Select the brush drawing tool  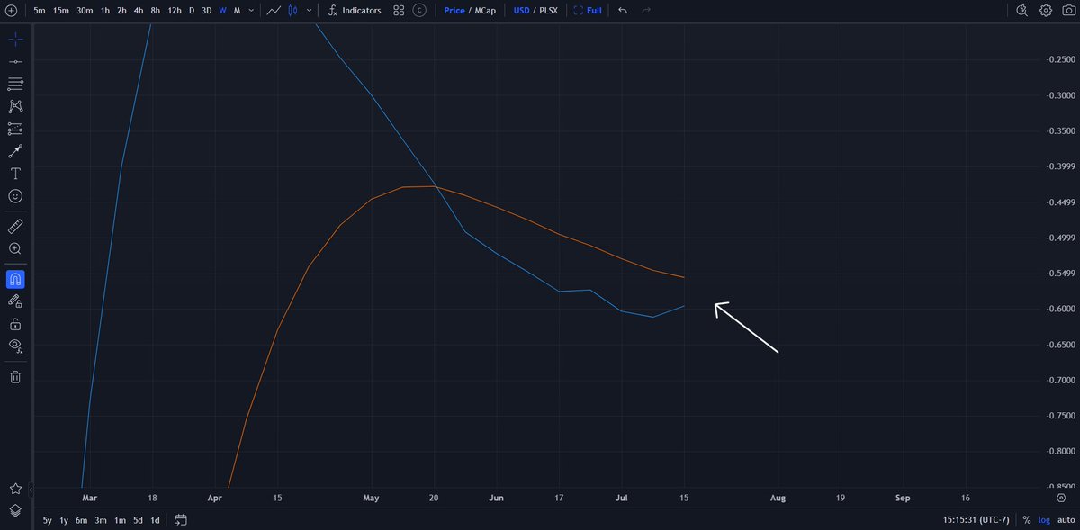tap(15, 151)
